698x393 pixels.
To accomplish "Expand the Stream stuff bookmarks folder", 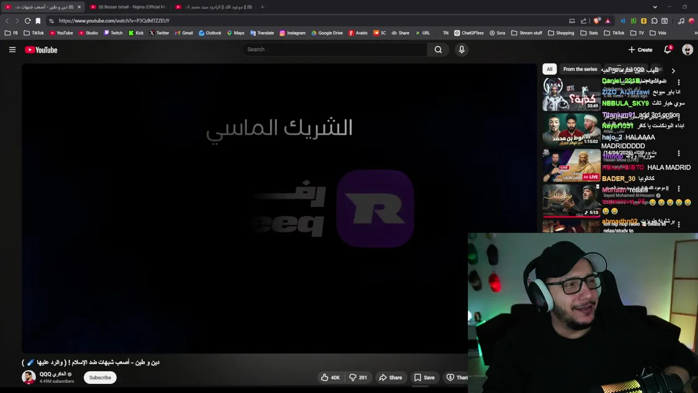I will coord(527,33).
